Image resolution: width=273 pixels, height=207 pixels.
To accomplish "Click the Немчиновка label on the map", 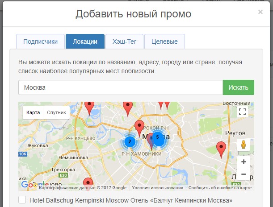I will click(x=73, y=157).
